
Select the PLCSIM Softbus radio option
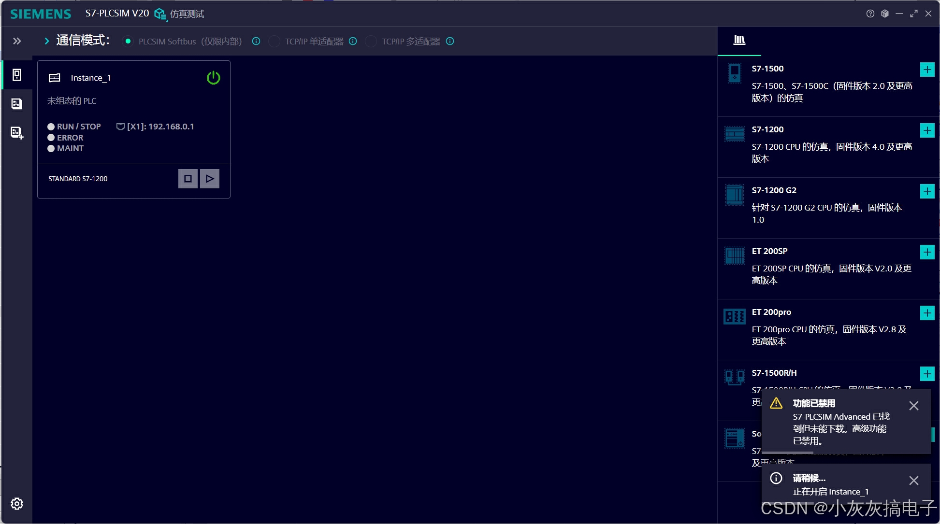point(128,42)
